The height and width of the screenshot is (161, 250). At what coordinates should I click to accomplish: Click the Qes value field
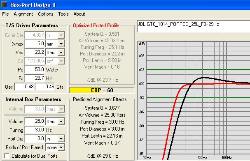(24, 87)
